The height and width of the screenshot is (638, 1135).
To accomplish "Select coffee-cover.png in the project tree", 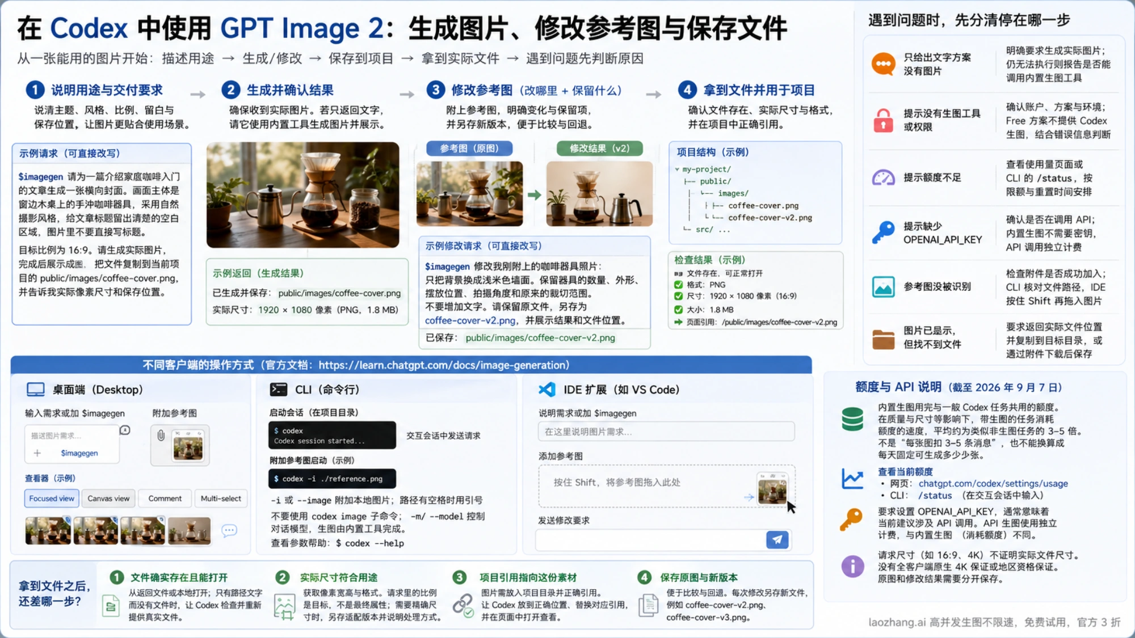I will (763, 206).
